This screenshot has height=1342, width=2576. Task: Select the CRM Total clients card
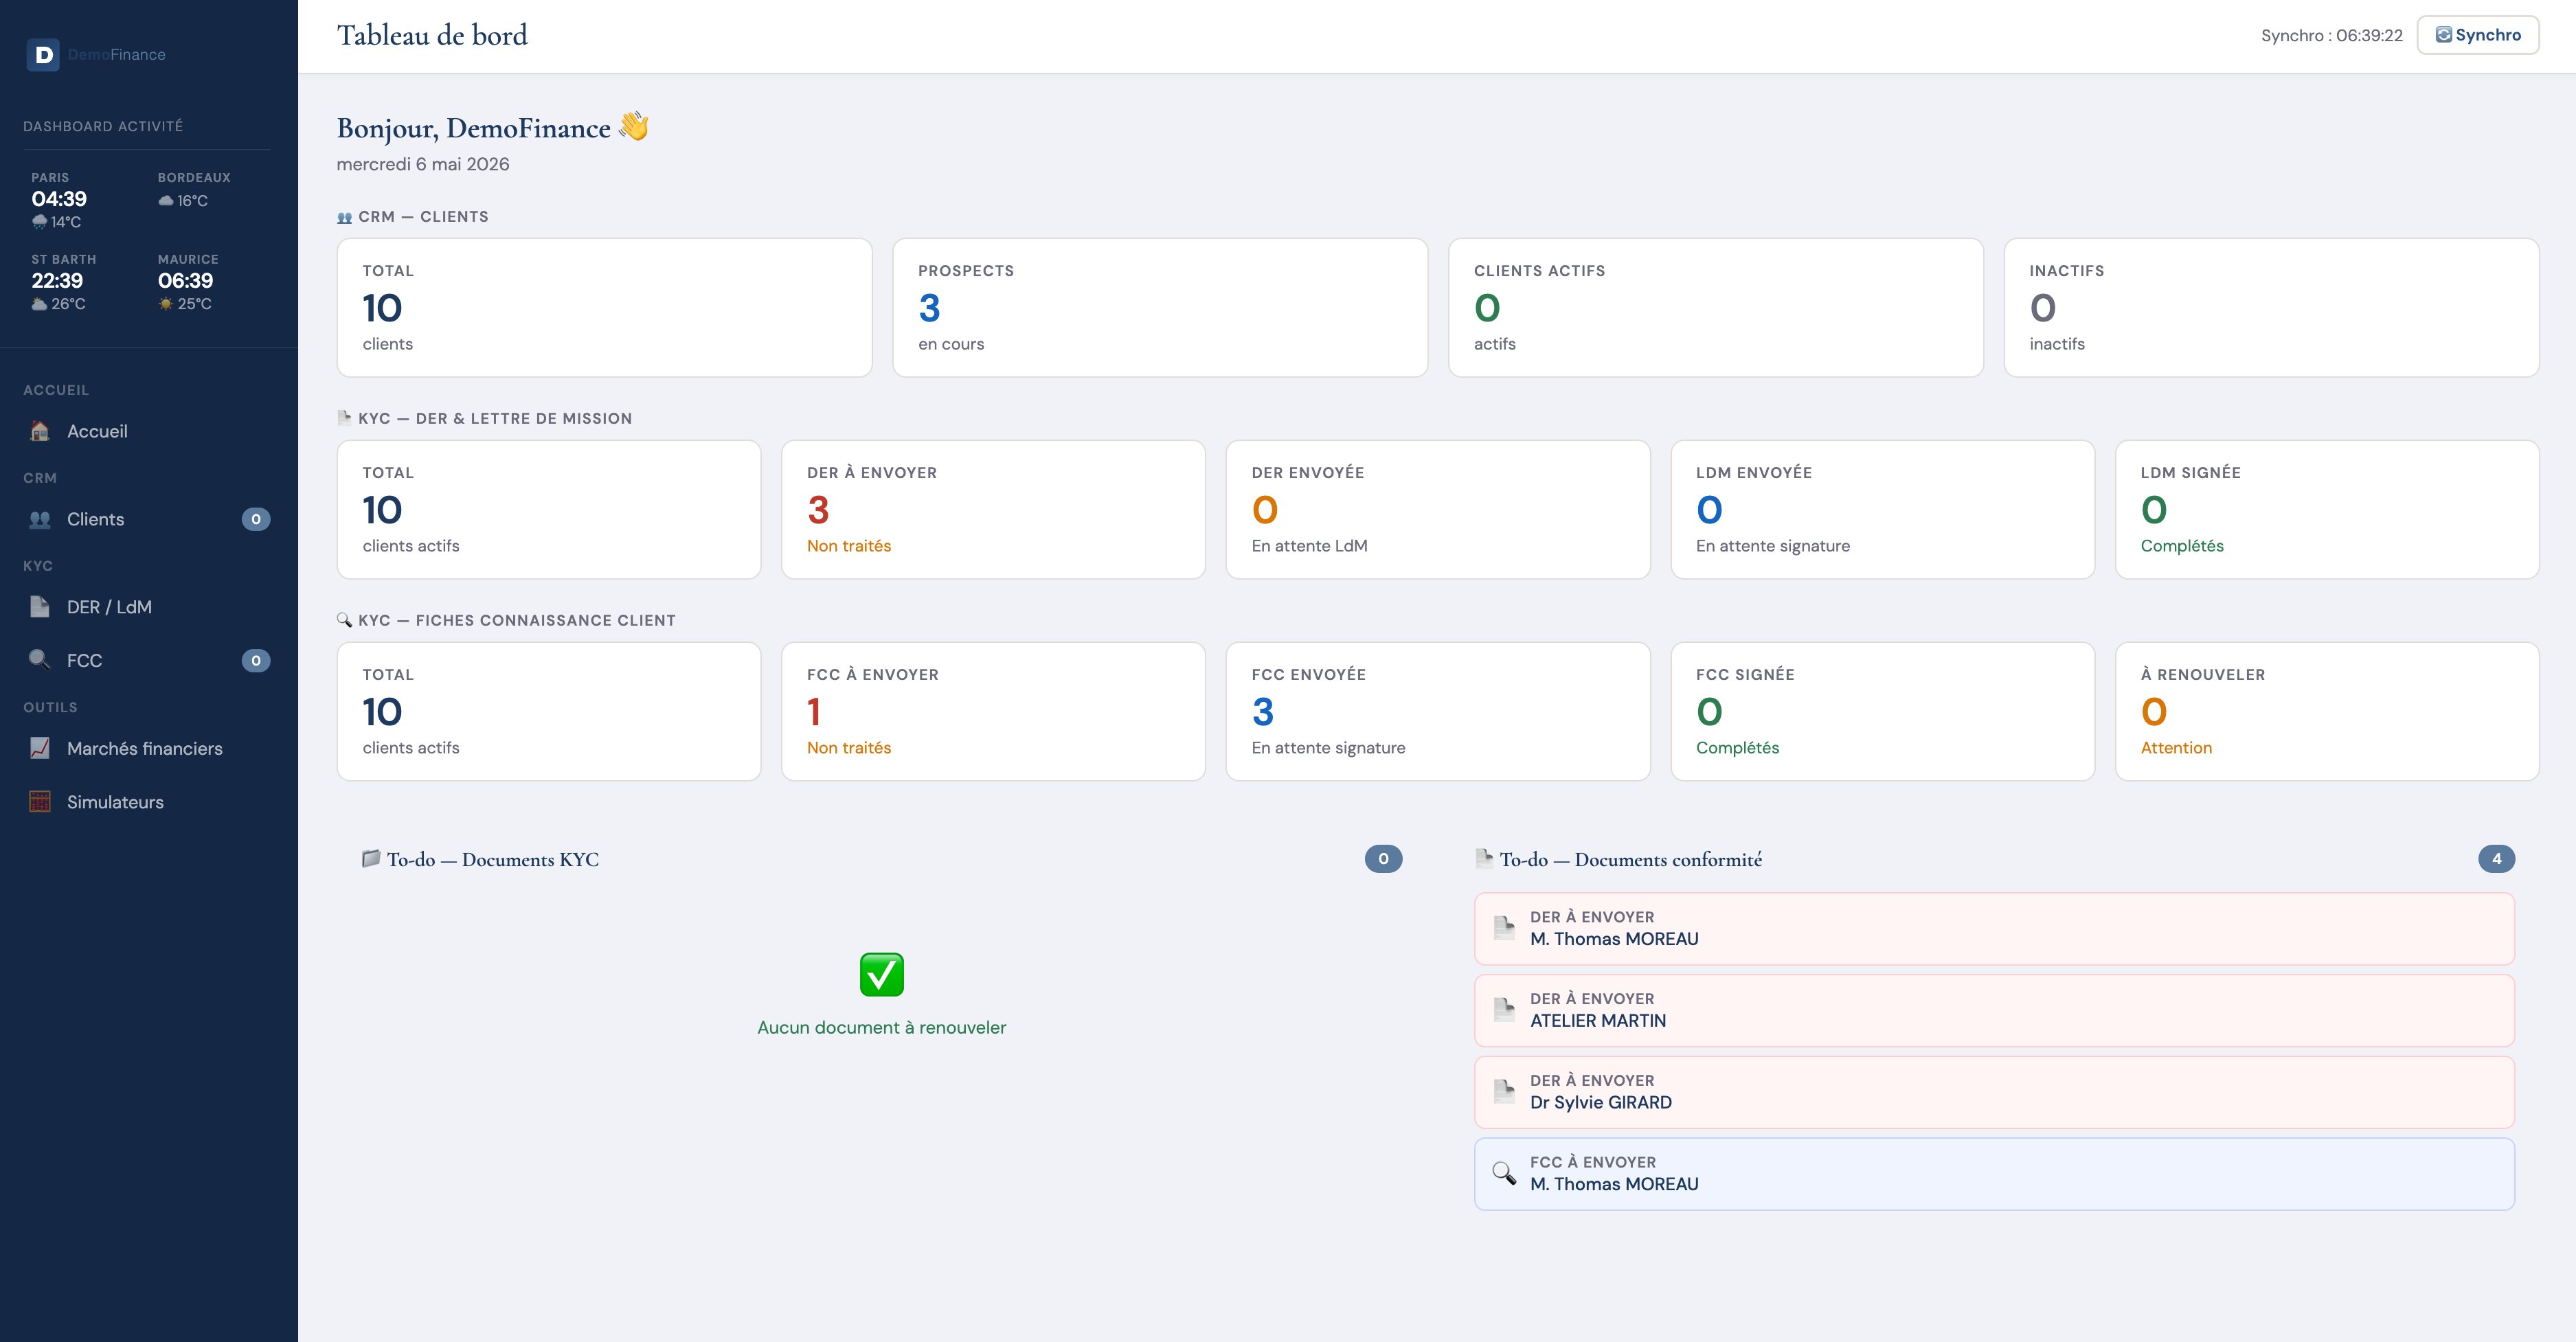click(604, 307)
